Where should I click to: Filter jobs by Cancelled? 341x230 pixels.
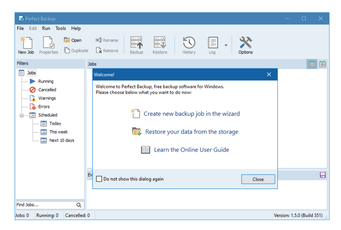47,90
